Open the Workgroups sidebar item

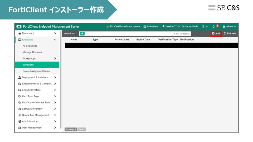point(29,58)
